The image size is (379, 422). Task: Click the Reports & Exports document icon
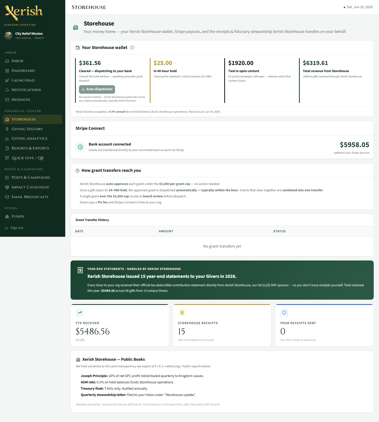click(x=7, y=148)
